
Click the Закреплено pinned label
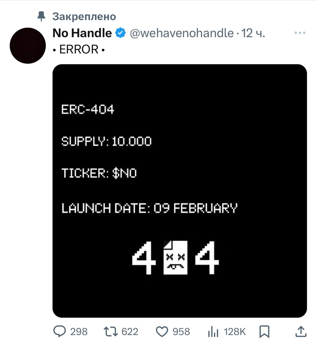click(x=84, y=16)
